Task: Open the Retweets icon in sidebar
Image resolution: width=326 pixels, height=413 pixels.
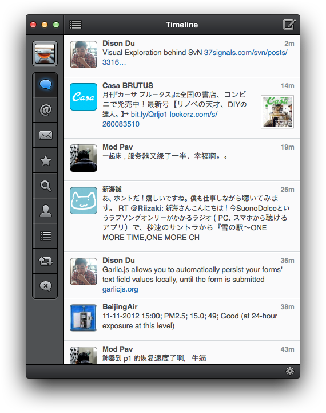Action: tap(46, 261)
